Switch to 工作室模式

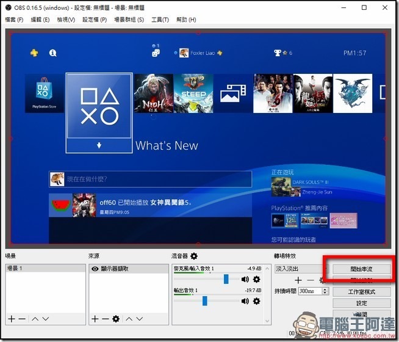pos(362,292)
